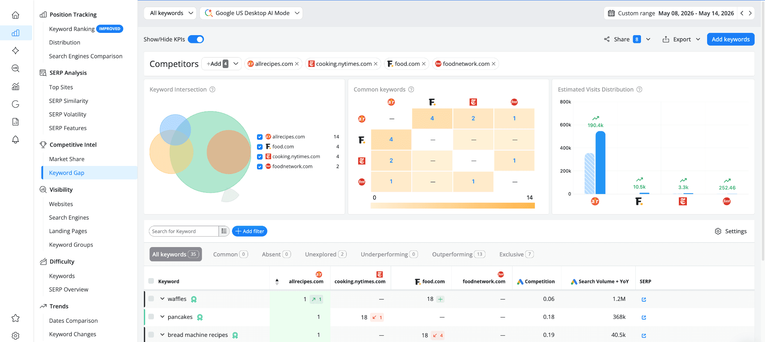Uncheck foodnetwork.com in intersection legend
The height and width of the screenshot is (342, 765).
(260, 167)
